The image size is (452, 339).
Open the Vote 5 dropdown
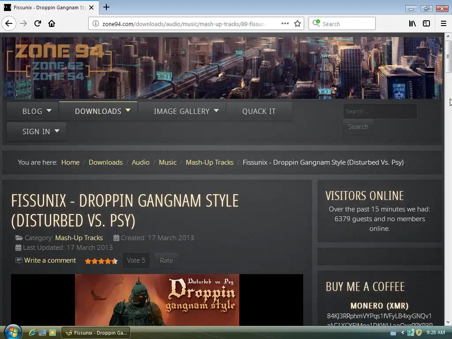tap(136, 260)
